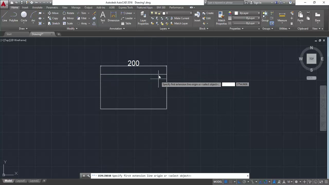Click the Create block button
Image resolution: width=329 pixels, height=185 pixels.
click(208, 13)
